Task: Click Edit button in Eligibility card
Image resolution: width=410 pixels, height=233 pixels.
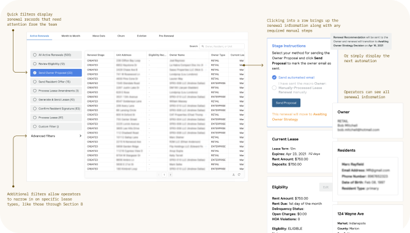Action: (326, 187)
